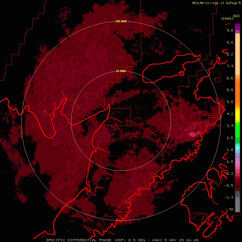Click the 100 NMI range ring label

121,21
